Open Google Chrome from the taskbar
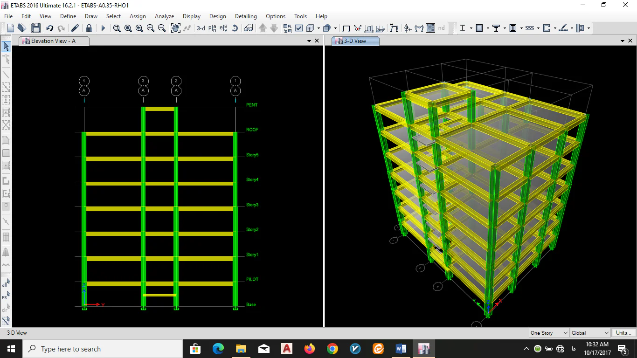 [x=332, y=349]
